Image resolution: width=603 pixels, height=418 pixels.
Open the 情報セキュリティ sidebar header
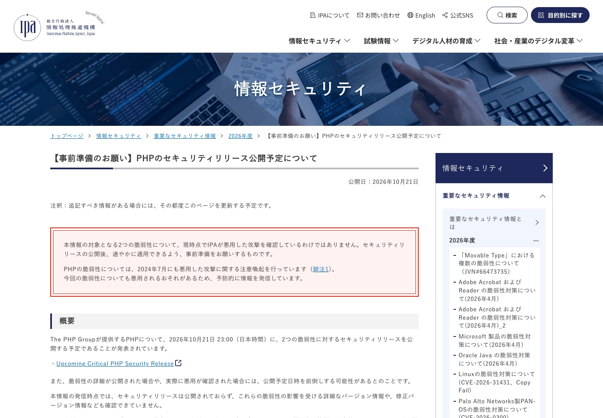pyautogui.click(x=494, y=168)
